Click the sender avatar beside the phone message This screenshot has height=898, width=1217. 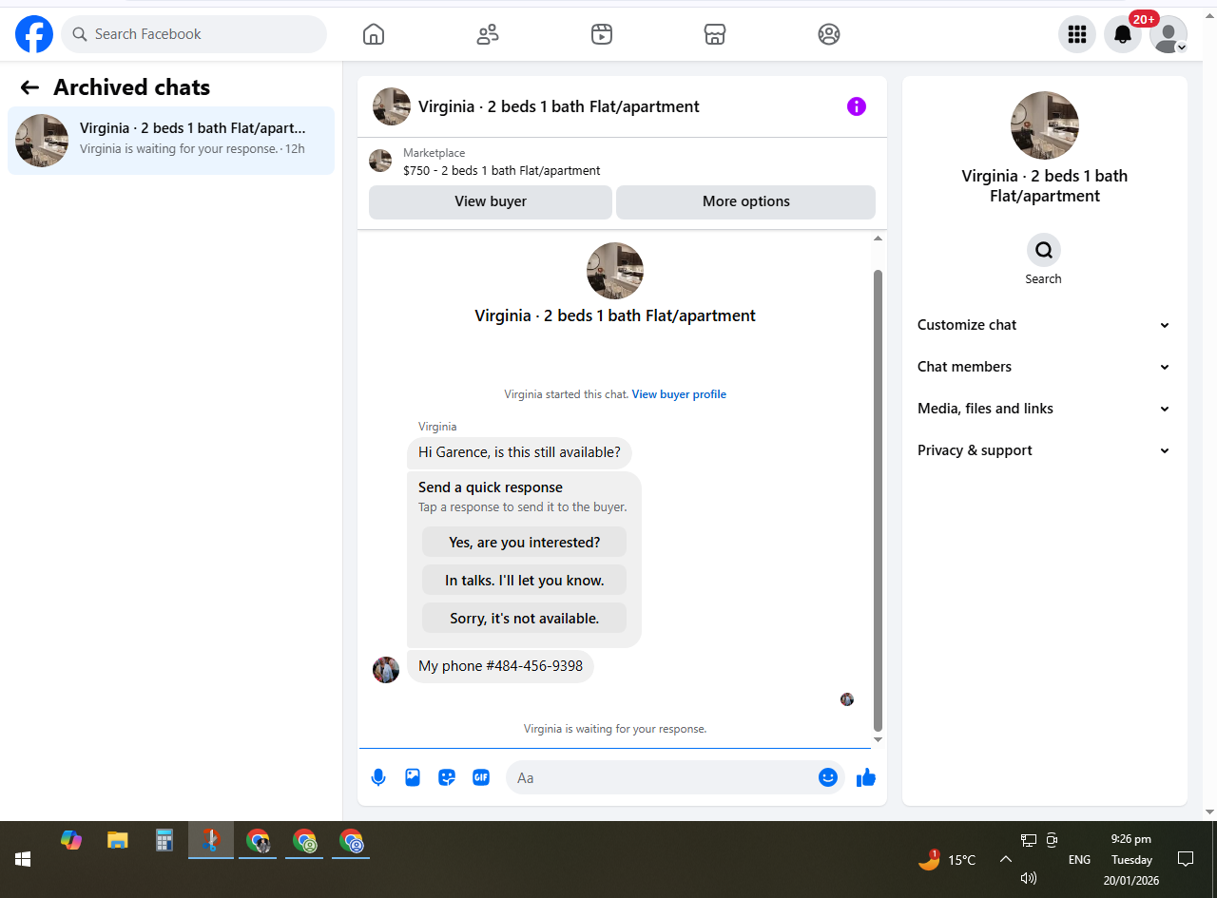386,670
